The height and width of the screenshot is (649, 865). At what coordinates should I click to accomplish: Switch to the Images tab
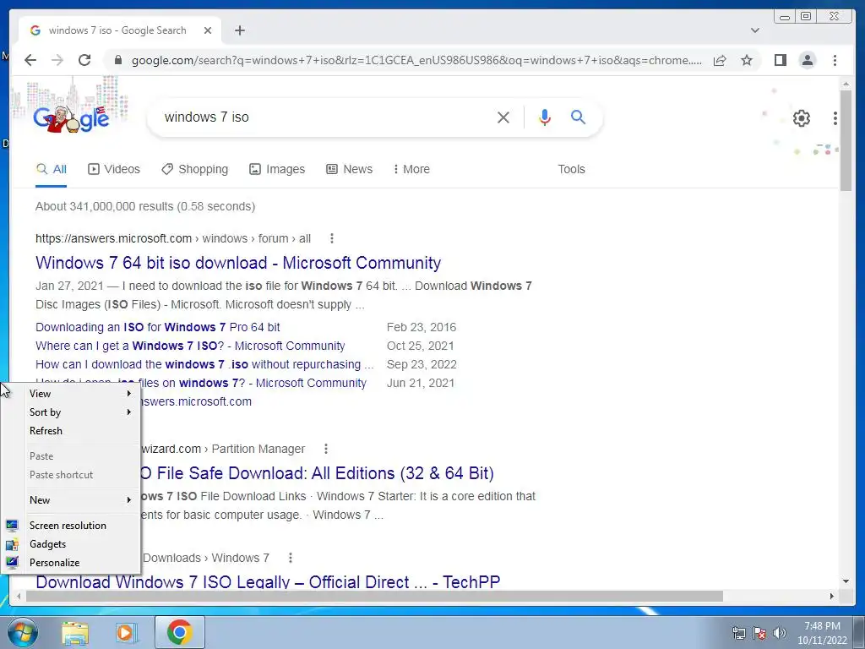(277, 169)
